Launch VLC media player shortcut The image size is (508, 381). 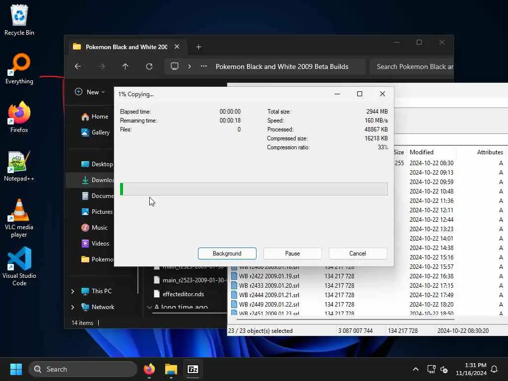pyautogui.click(x=19, y=218)
